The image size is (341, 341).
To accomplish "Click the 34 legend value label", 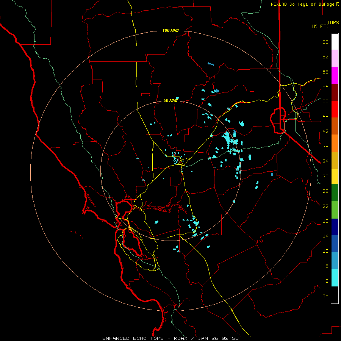I will coord(325,161).
